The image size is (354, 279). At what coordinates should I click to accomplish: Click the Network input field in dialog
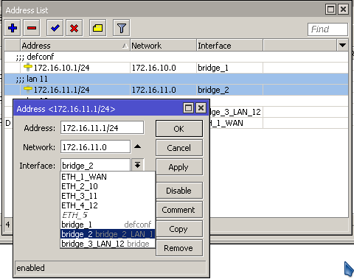[x=95, y=147]
